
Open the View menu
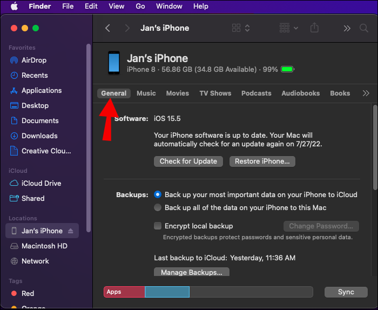coord(117,6)
